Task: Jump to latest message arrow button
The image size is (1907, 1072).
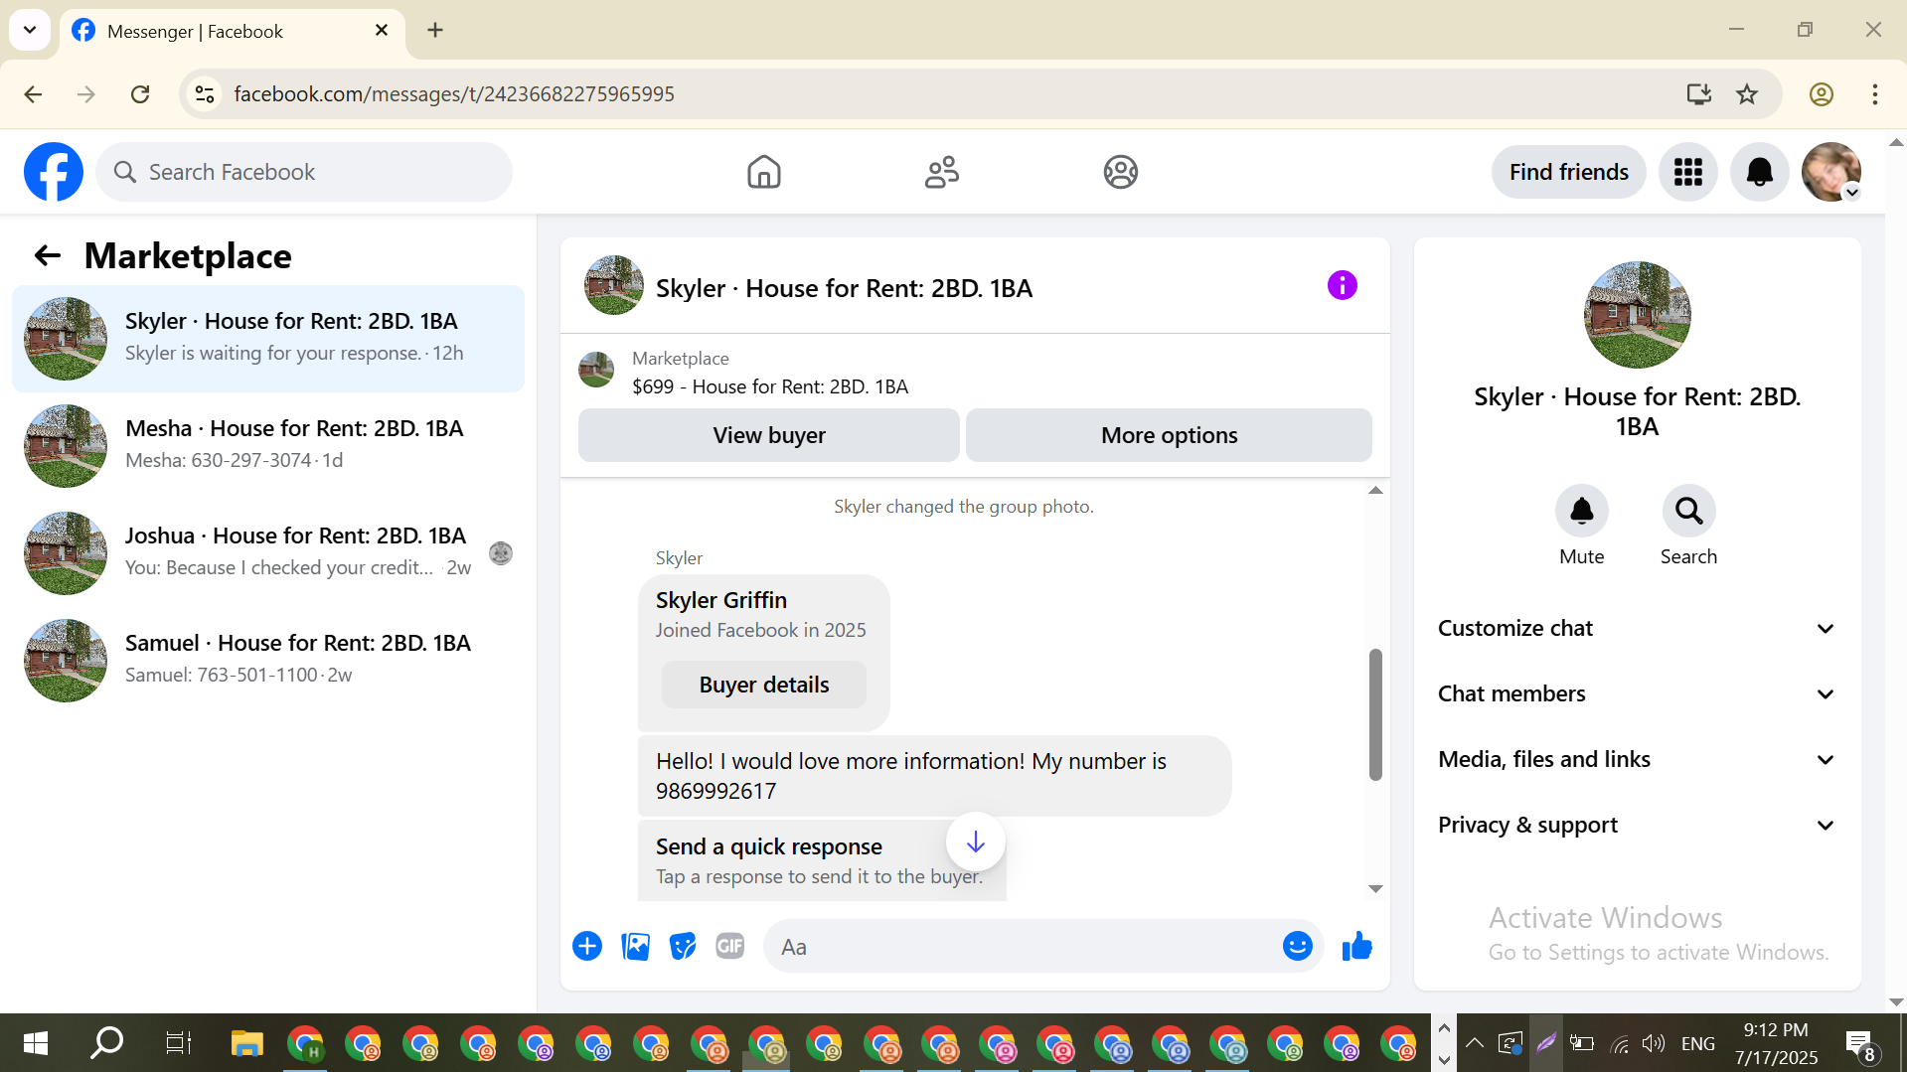Action: [x=976, y=842]
